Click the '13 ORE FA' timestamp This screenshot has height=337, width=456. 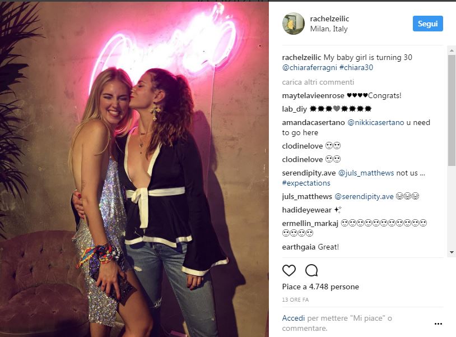tap(295, 299)
